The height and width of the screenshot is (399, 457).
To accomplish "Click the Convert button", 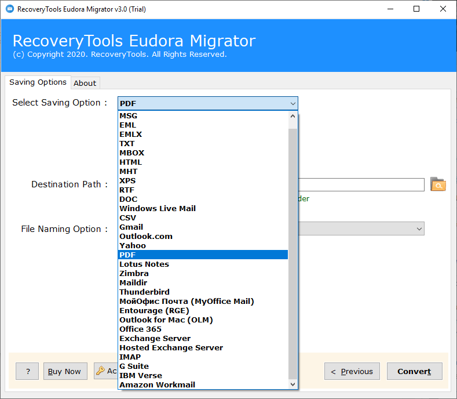I will tap(414, 371).
